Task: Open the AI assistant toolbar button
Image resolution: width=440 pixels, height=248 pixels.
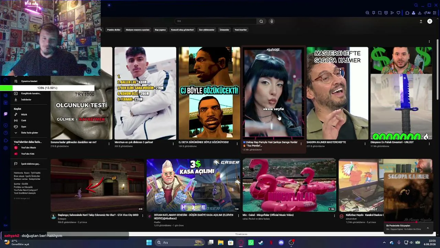Action: 427,13
